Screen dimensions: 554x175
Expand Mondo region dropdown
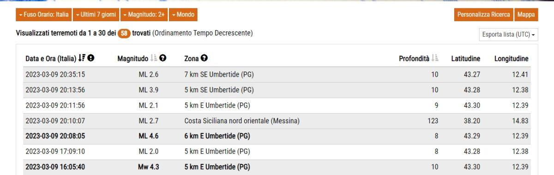(183, 15)
